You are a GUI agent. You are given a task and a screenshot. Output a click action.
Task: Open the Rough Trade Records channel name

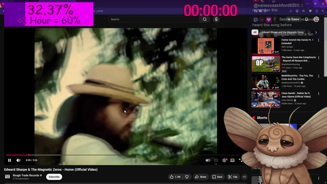26,175
